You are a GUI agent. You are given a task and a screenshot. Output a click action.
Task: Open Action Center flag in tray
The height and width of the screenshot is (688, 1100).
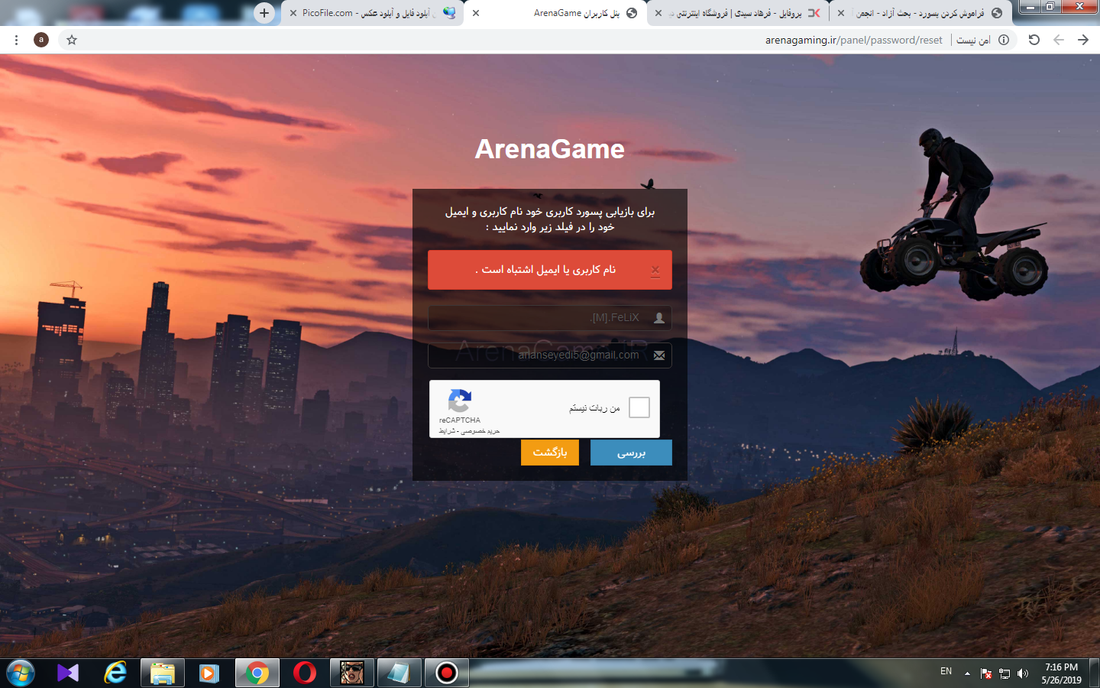pyautogui.click(x=986, y=673)
